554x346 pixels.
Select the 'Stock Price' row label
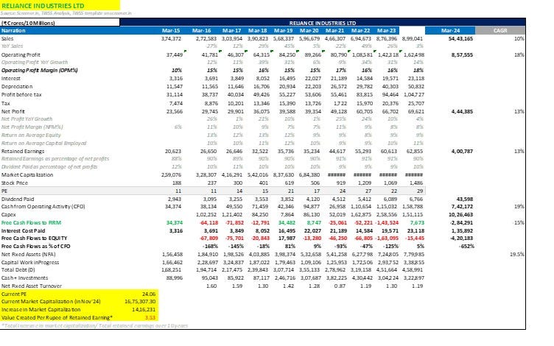pos(15,183)
